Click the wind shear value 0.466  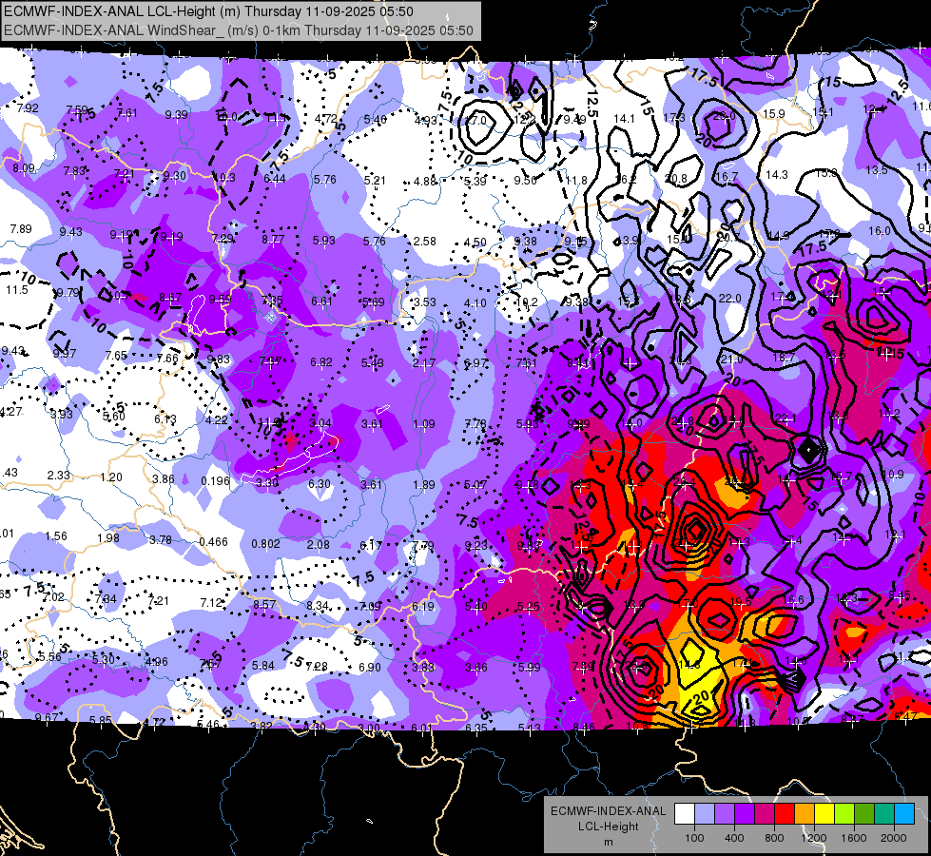214,542
